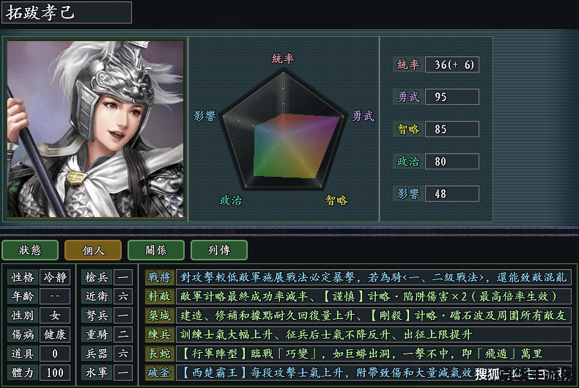Switch to the 個人 tab
Viewport: 579px width, 388px height.
93,250
